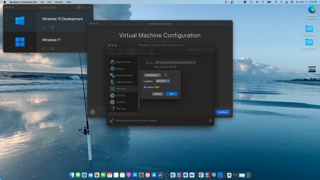Image resolution: width=320 pixels, height=180 pixels.
Task: Open the Help menu
Action: click(x=68, y=2)
